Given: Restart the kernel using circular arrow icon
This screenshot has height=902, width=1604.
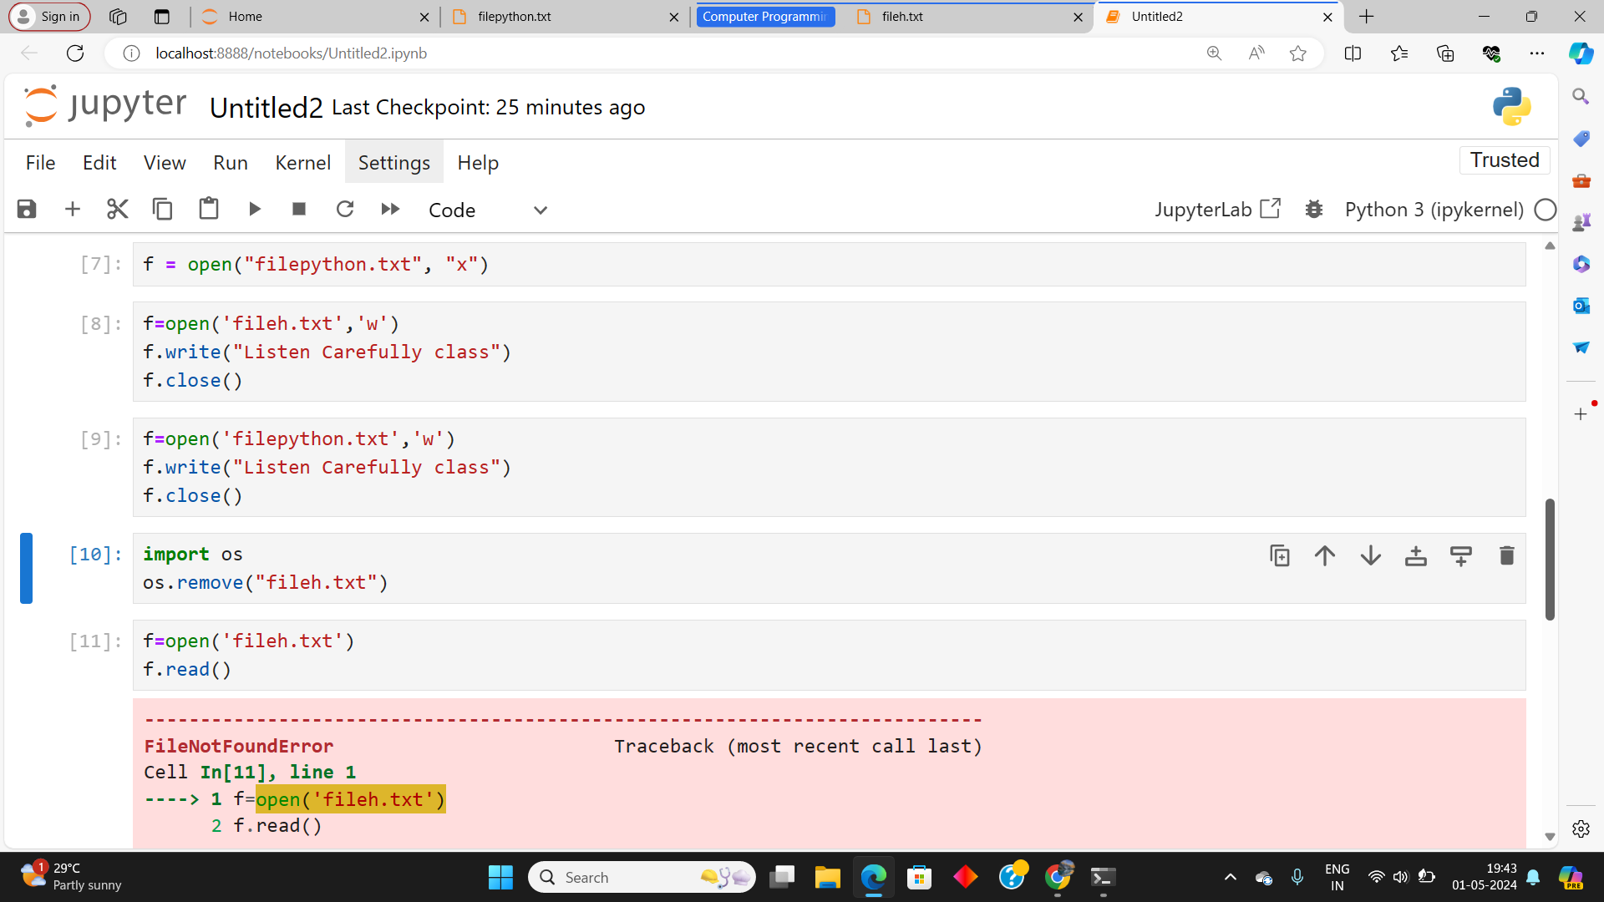Looking at the screenshot, I should pos(345,209).
